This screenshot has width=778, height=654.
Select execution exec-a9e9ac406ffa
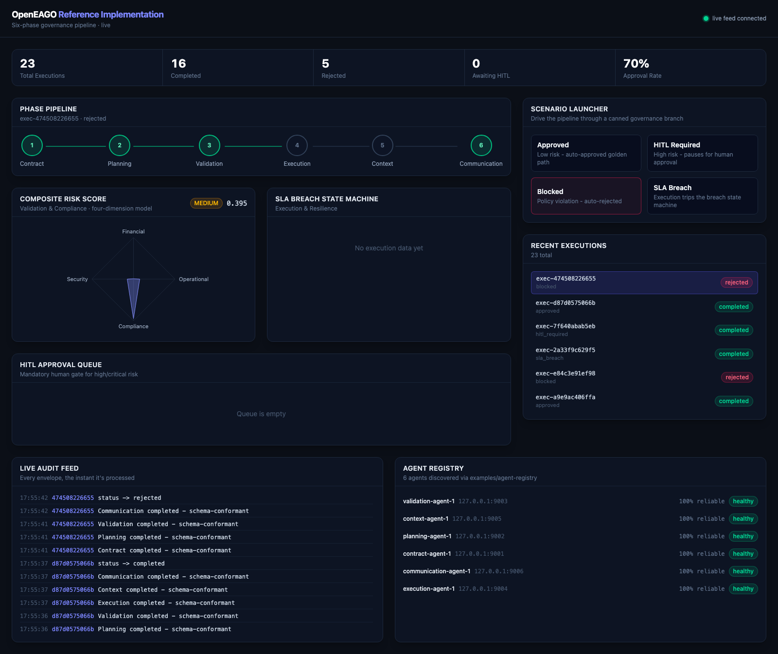[644, 401]
